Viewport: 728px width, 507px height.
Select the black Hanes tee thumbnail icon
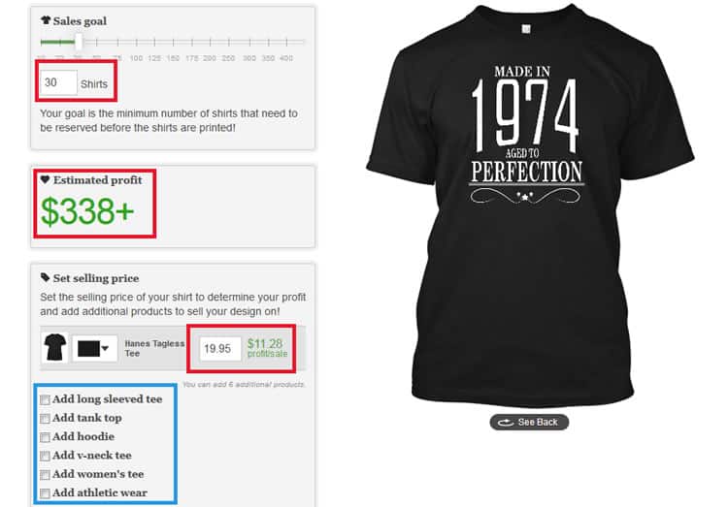point(54,347)
